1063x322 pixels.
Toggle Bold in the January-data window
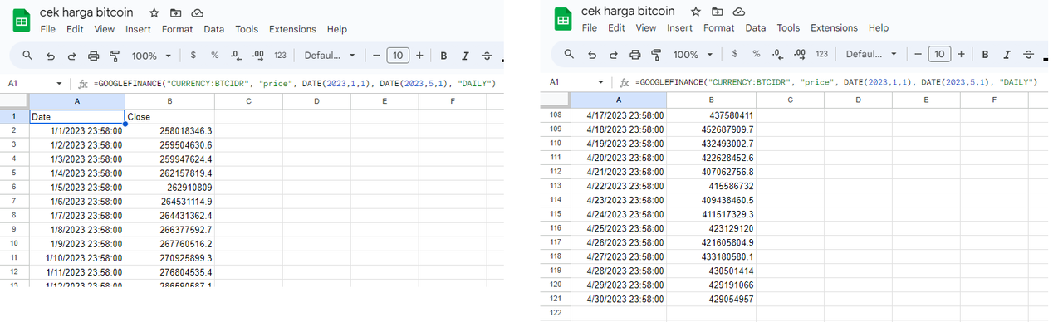click(443, 56)
